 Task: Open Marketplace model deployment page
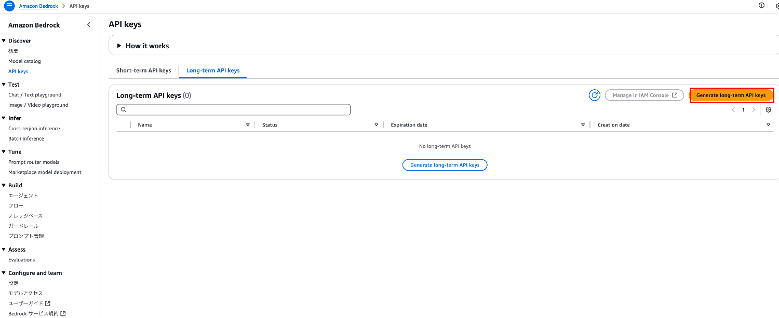pyautogui.click(x=45, y=172)
